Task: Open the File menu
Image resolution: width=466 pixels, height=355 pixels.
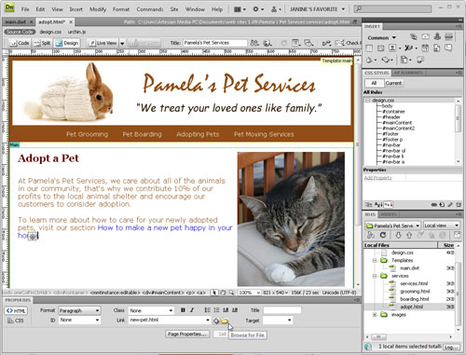Action: pyautogui.click(x=25, y=9)
